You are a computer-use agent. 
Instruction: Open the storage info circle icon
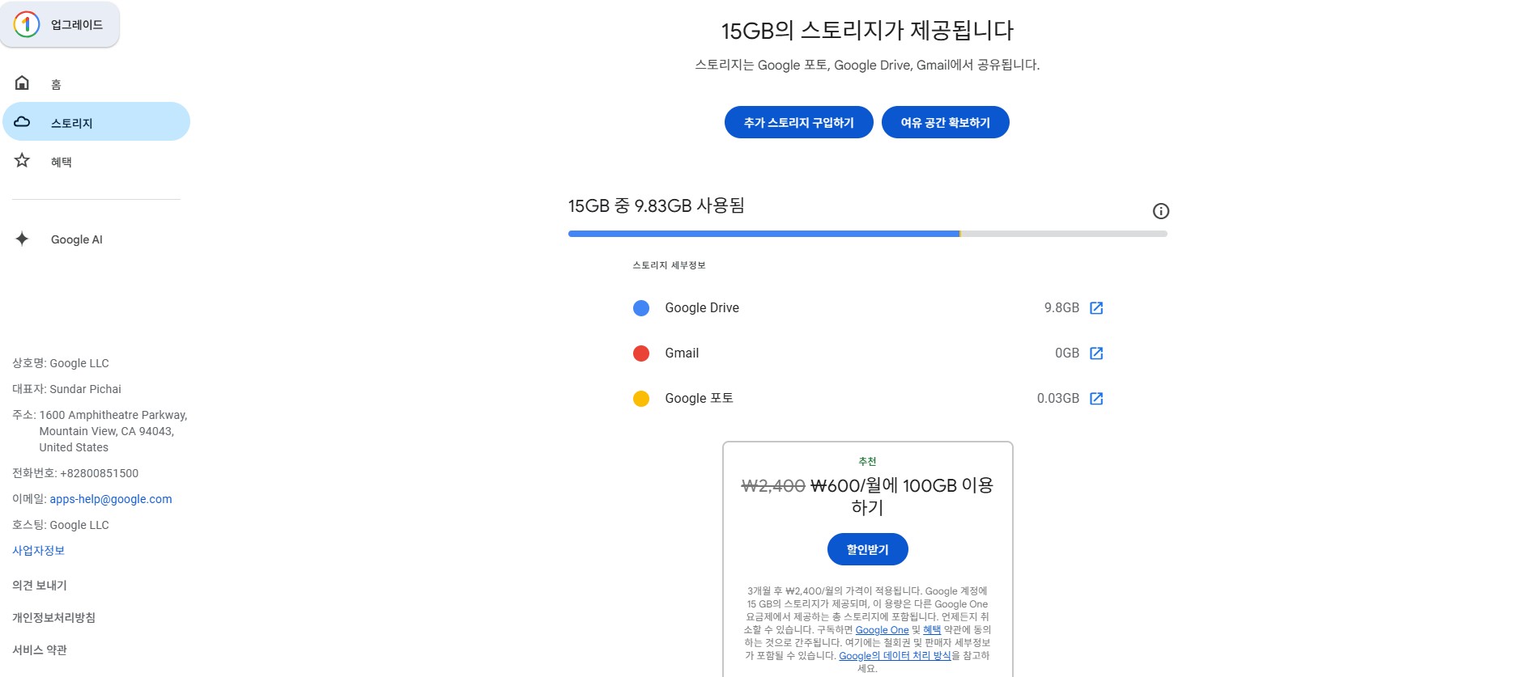[x=1161, y=211]
